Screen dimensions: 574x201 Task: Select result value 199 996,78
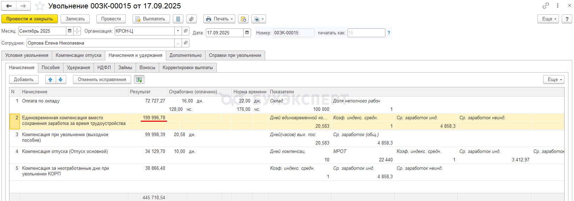coord(154,118)
